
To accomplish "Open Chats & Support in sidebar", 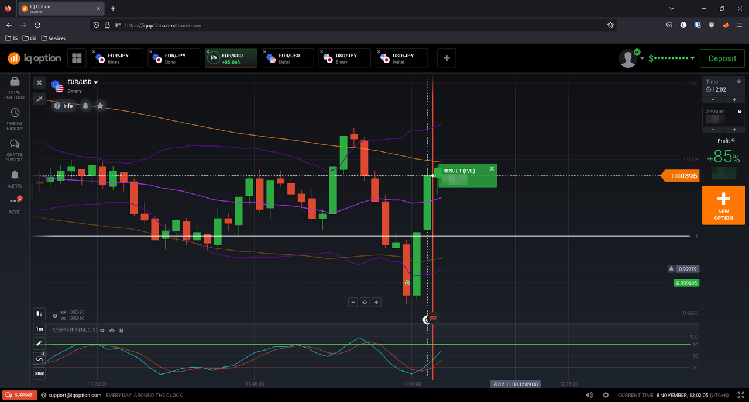I will click(x=15, y=151).
